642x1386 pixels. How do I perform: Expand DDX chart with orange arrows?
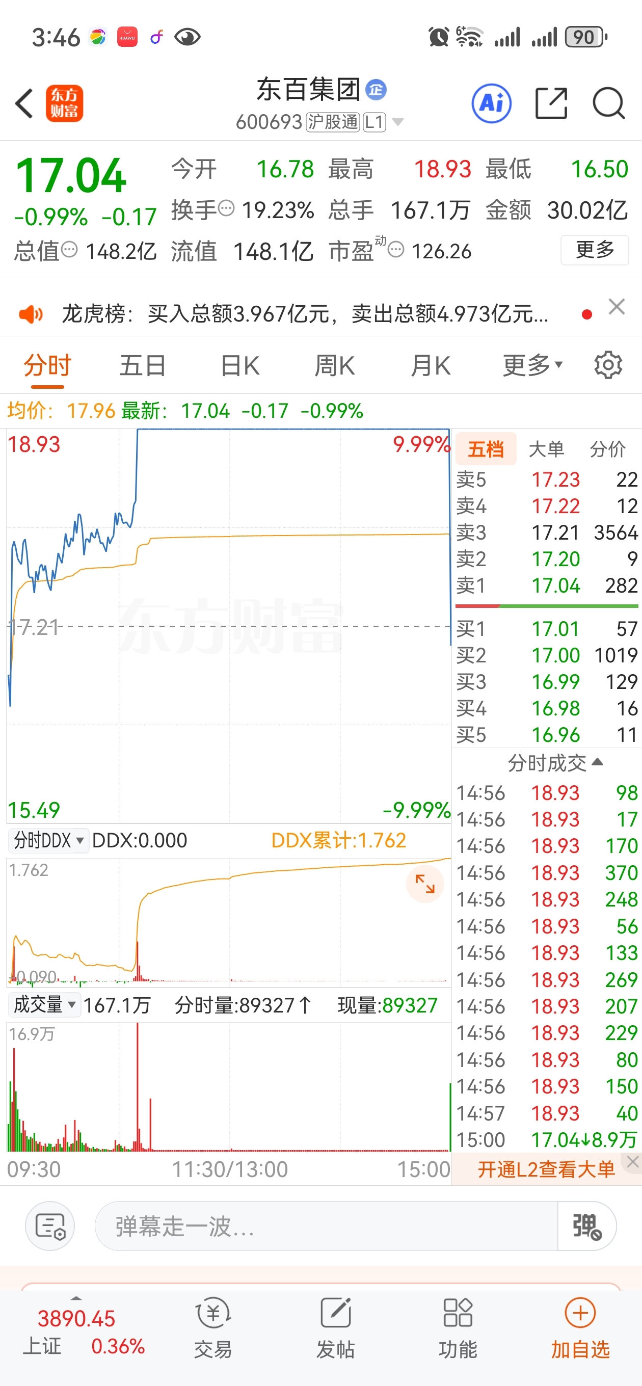pos(424,884)
